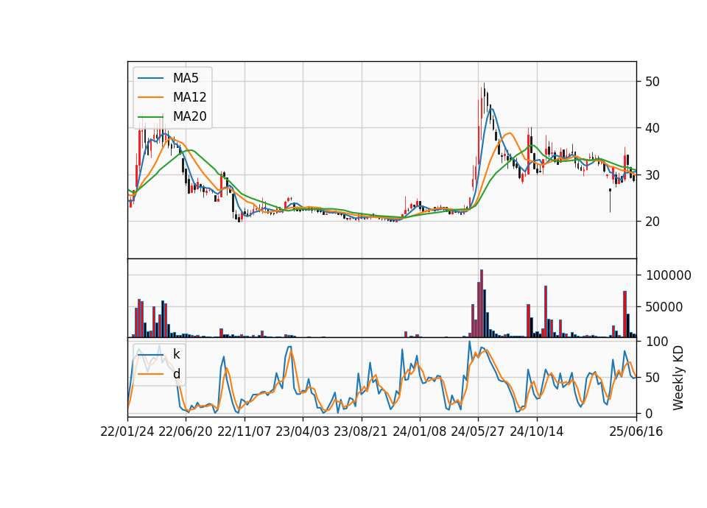The width and height of the screenshot is (707, 508).
Task: Click the 24/10/14 date label
Action: click(537, 431)
